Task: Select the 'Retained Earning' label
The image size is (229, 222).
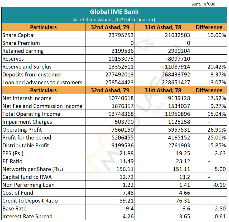Action: (x=23, y=51)
